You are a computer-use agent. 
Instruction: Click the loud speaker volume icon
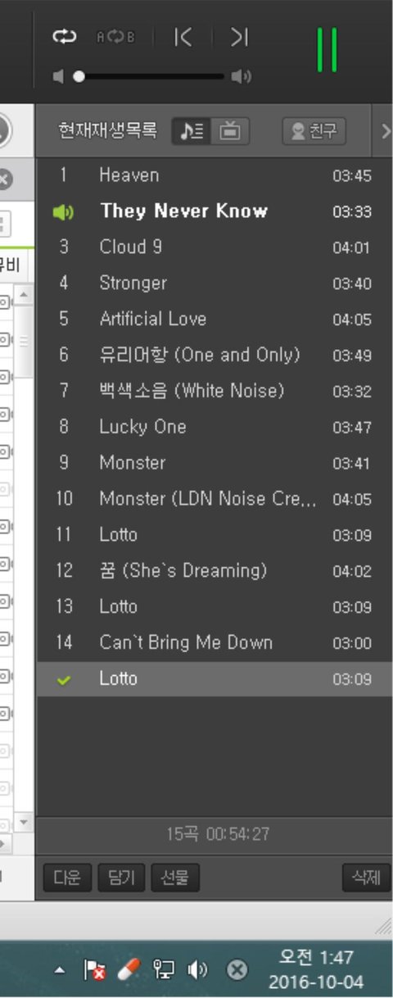coord(242,77)
